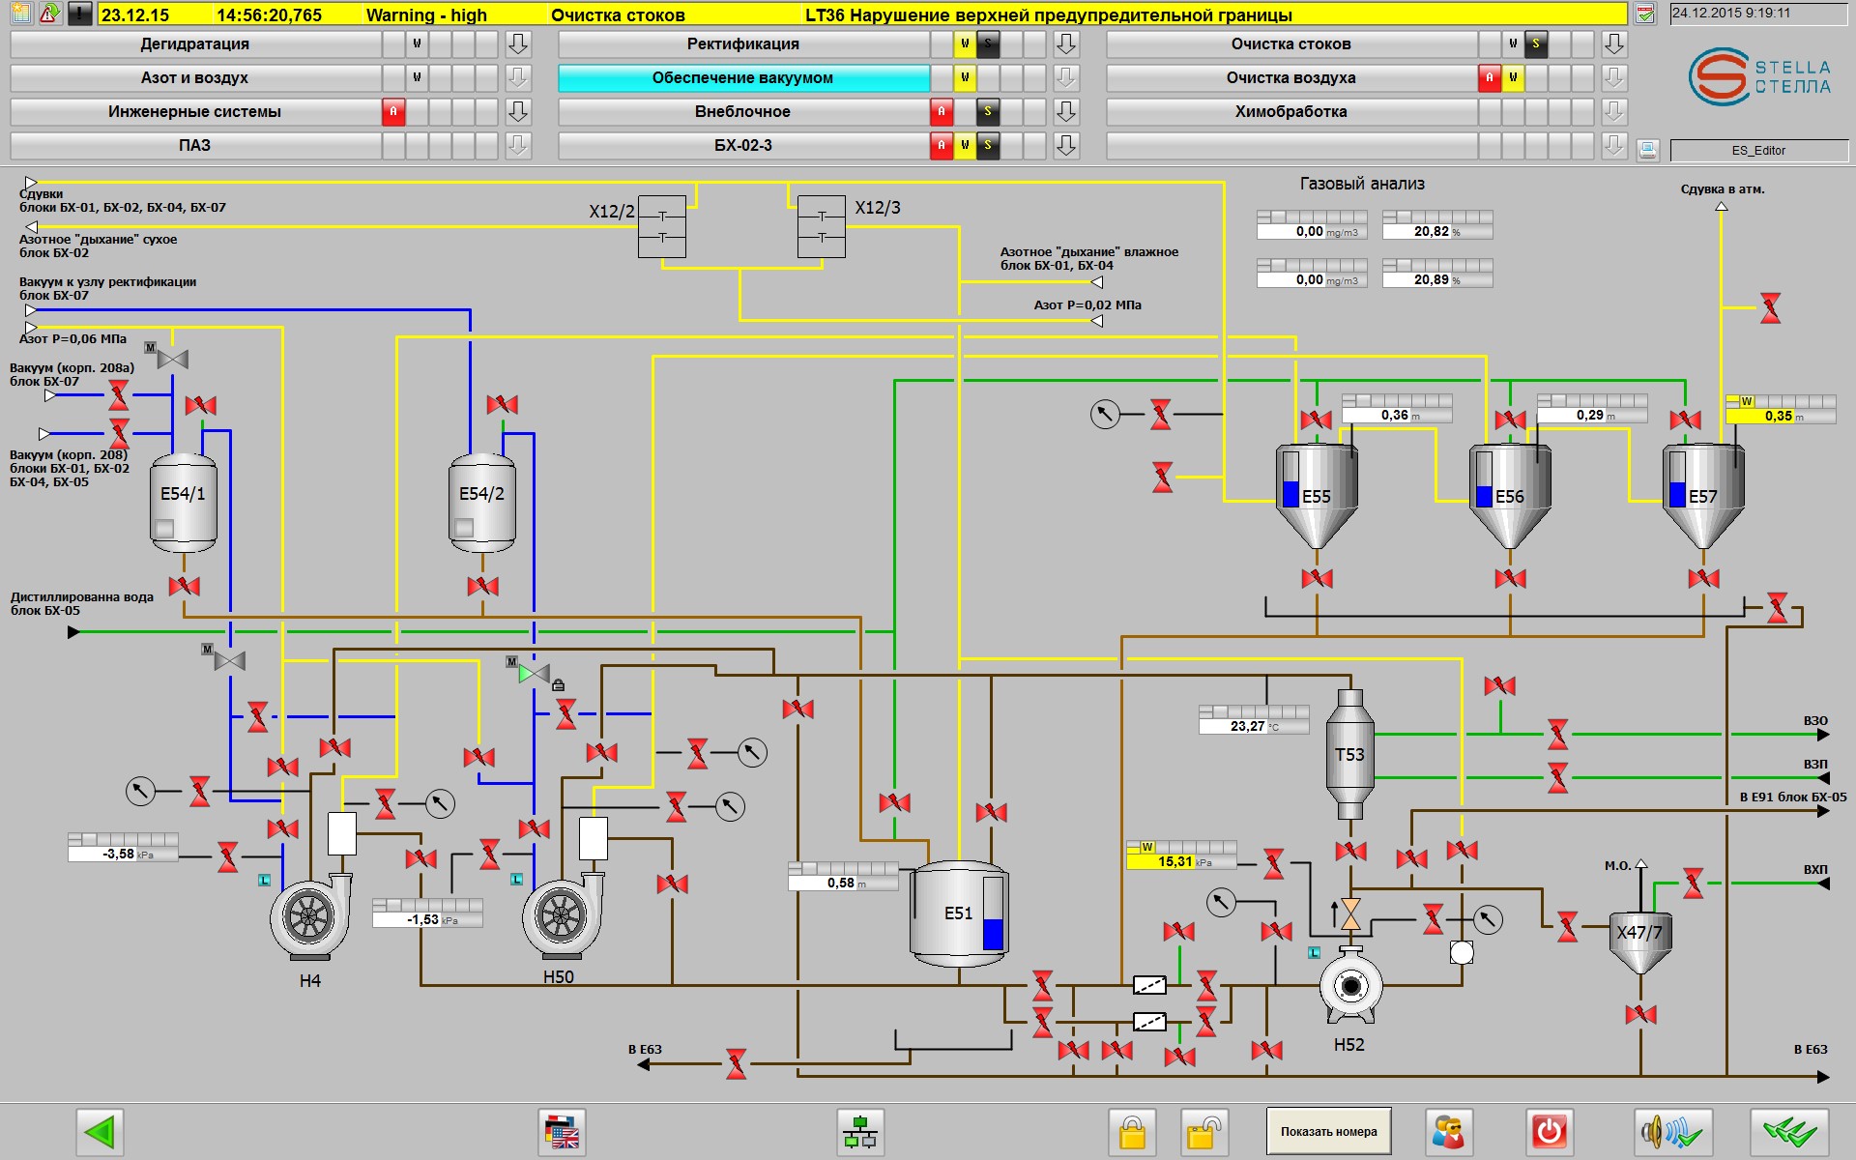Toggle the red valve below vessel E55
Image resolution: width=1856 pixels, height=1160 pixels.
point(1317,579)
